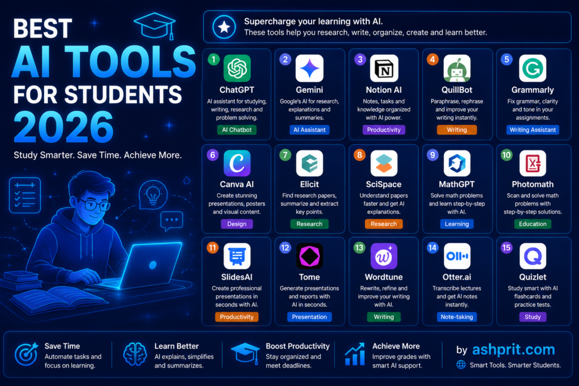Screen dimensions: 579x386
Task: Click the ChatGPT logo icon
Action: click(x=237, y=68)
